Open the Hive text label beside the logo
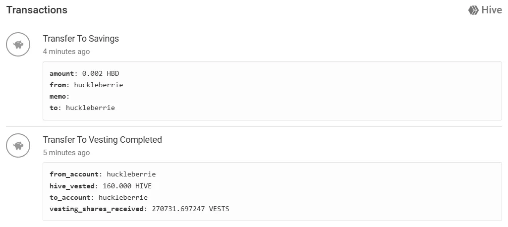This screenshot has width=508, height=227. pyautogui.click(x=492, y=10)
